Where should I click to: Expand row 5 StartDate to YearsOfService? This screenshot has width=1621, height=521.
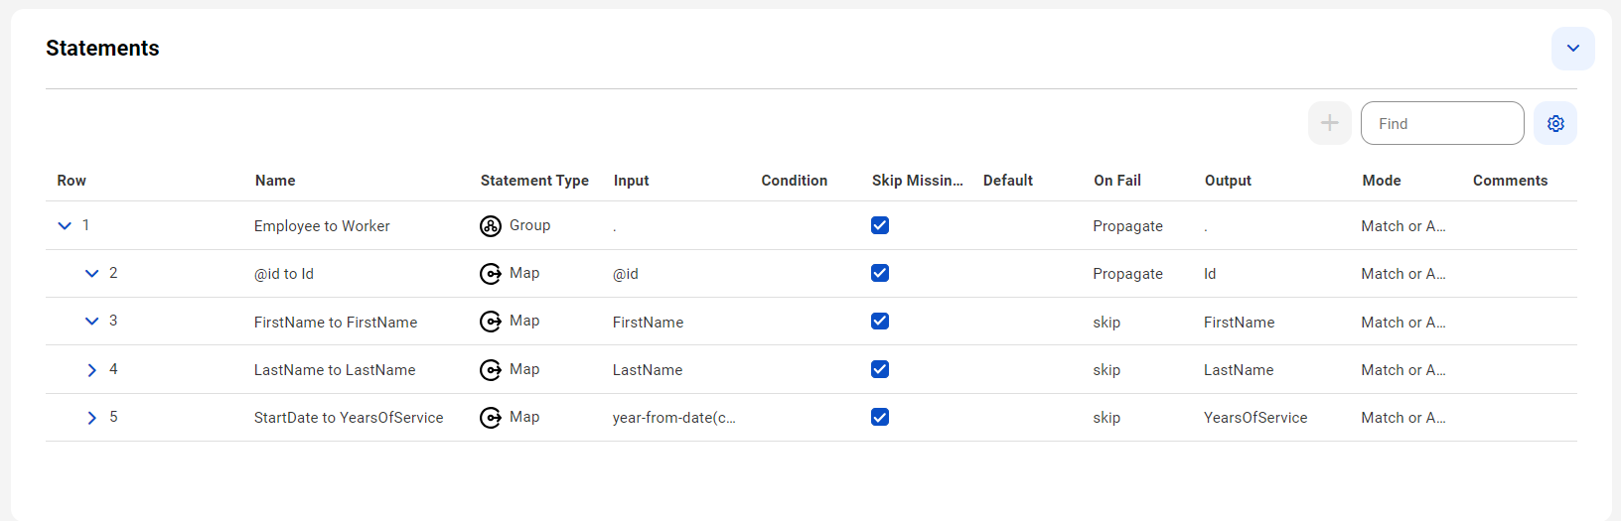(x=91, y=418)
